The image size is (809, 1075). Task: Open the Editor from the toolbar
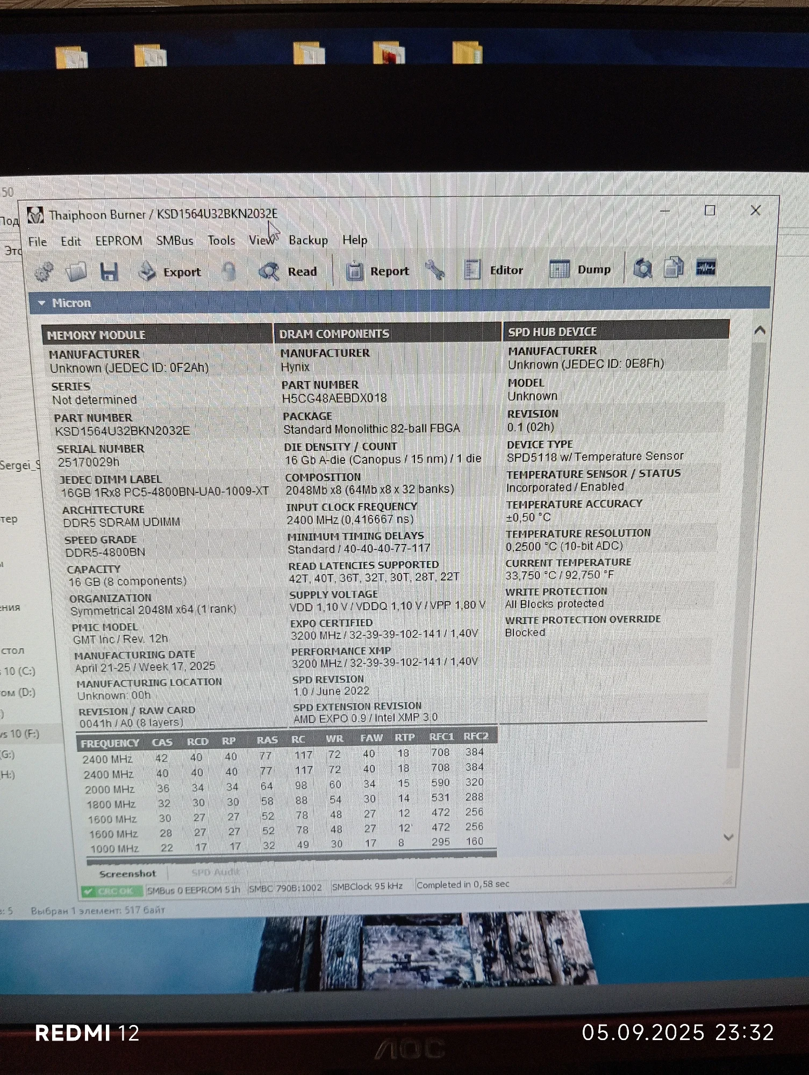coord(493,269)
